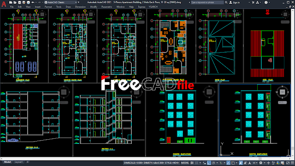The width and height of the screenshot is (295, 166).
Task: Open the Format menu
Action: click(48, 7)
